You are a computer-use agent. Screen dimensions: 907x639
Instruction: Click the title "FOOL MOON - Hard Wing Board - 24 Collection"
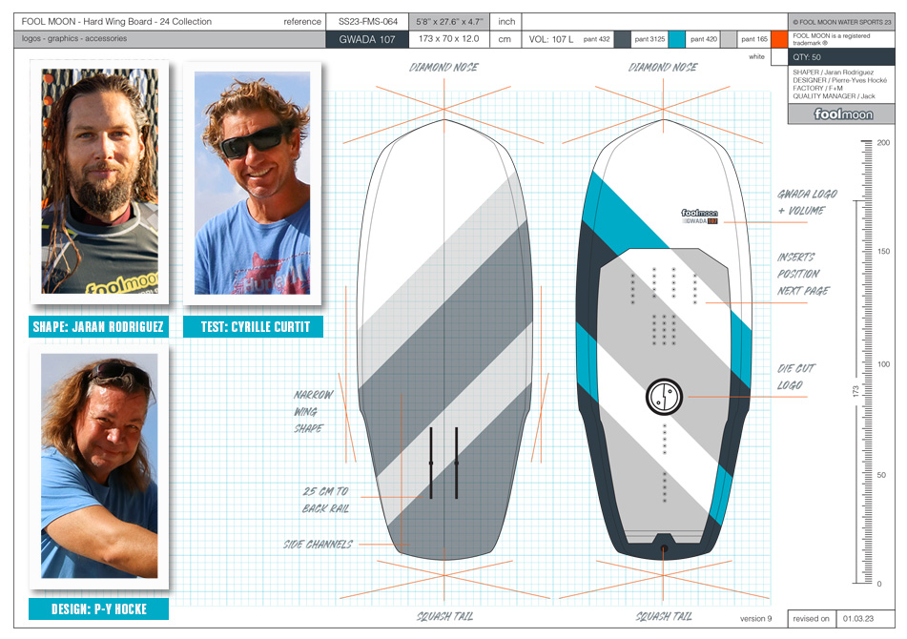[116, 21]
